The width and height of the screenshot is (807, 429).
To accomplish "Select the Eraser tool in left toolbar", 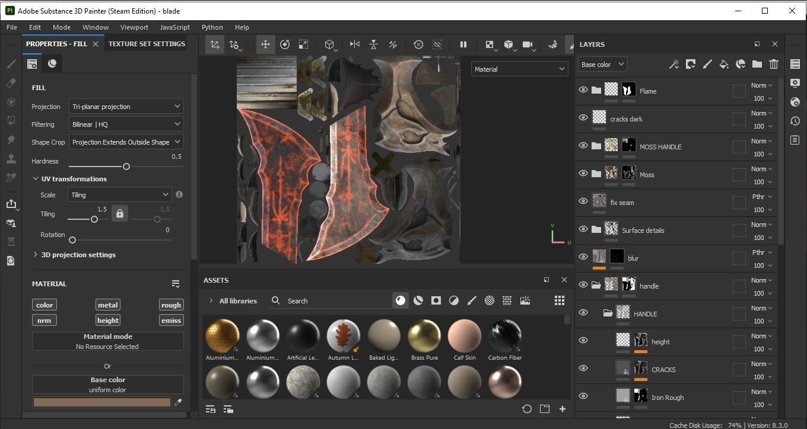I will (11, 83).
